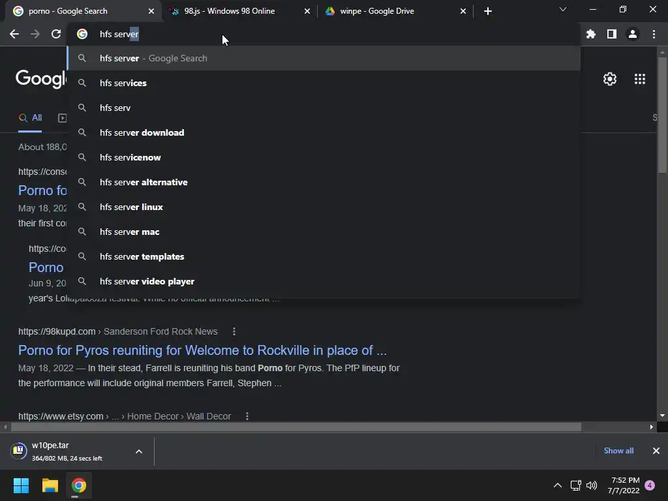668x501 pixels.
Task: Switch to the winpe Google Drive tab
Action: click(x=395, y=11)
